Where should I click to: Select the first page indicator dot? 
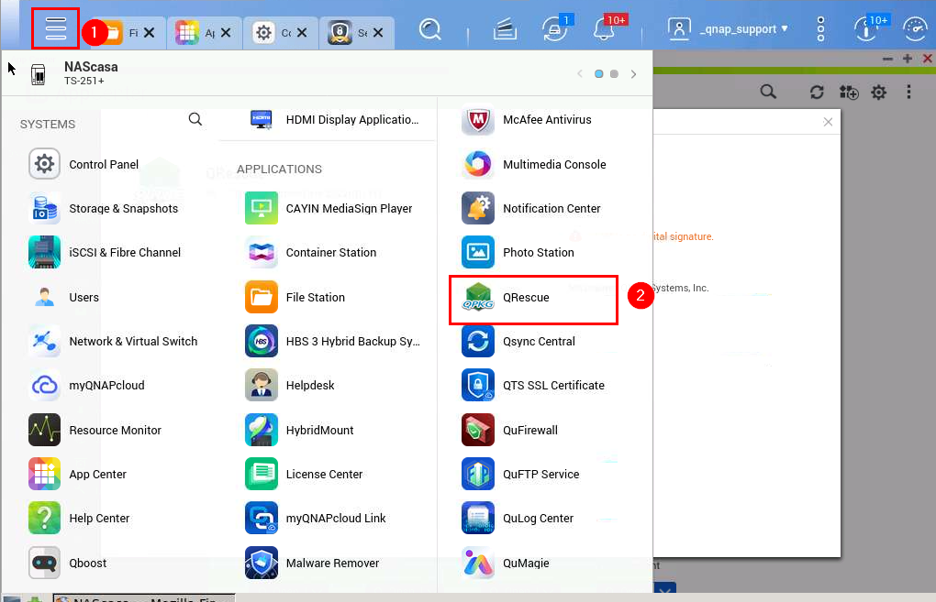point(598,74)
